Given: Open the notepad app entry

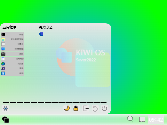Looking at the screenshot, I should [x=12, y=44].
